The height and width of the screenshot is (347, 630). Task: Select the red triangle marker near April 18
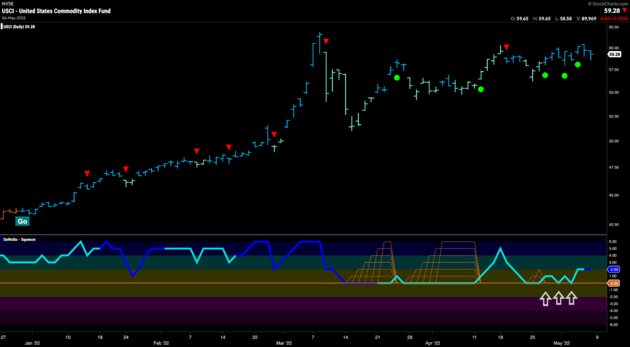point(507,47)
